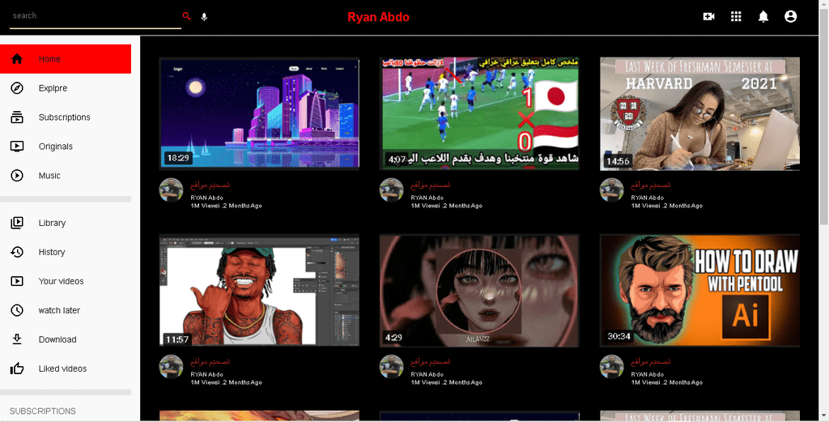Open History from the sidebar

click(x=51, y=252)
